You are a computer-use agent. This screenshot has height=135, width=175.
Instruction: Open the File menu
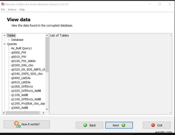pos(3,9)
